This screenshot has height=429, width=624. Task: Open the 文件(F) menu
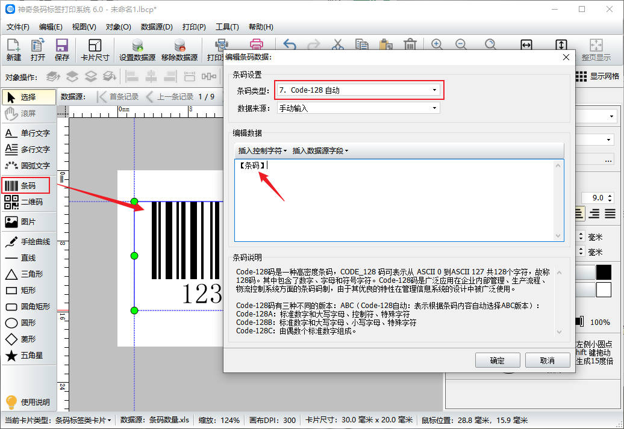pos(18,27)
